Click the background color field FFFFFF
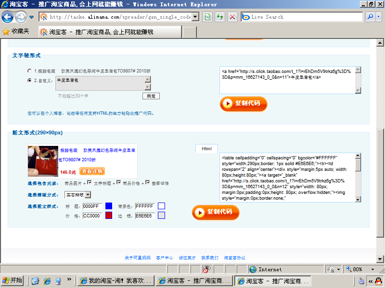The image size is (385, 288). point(145,206)
